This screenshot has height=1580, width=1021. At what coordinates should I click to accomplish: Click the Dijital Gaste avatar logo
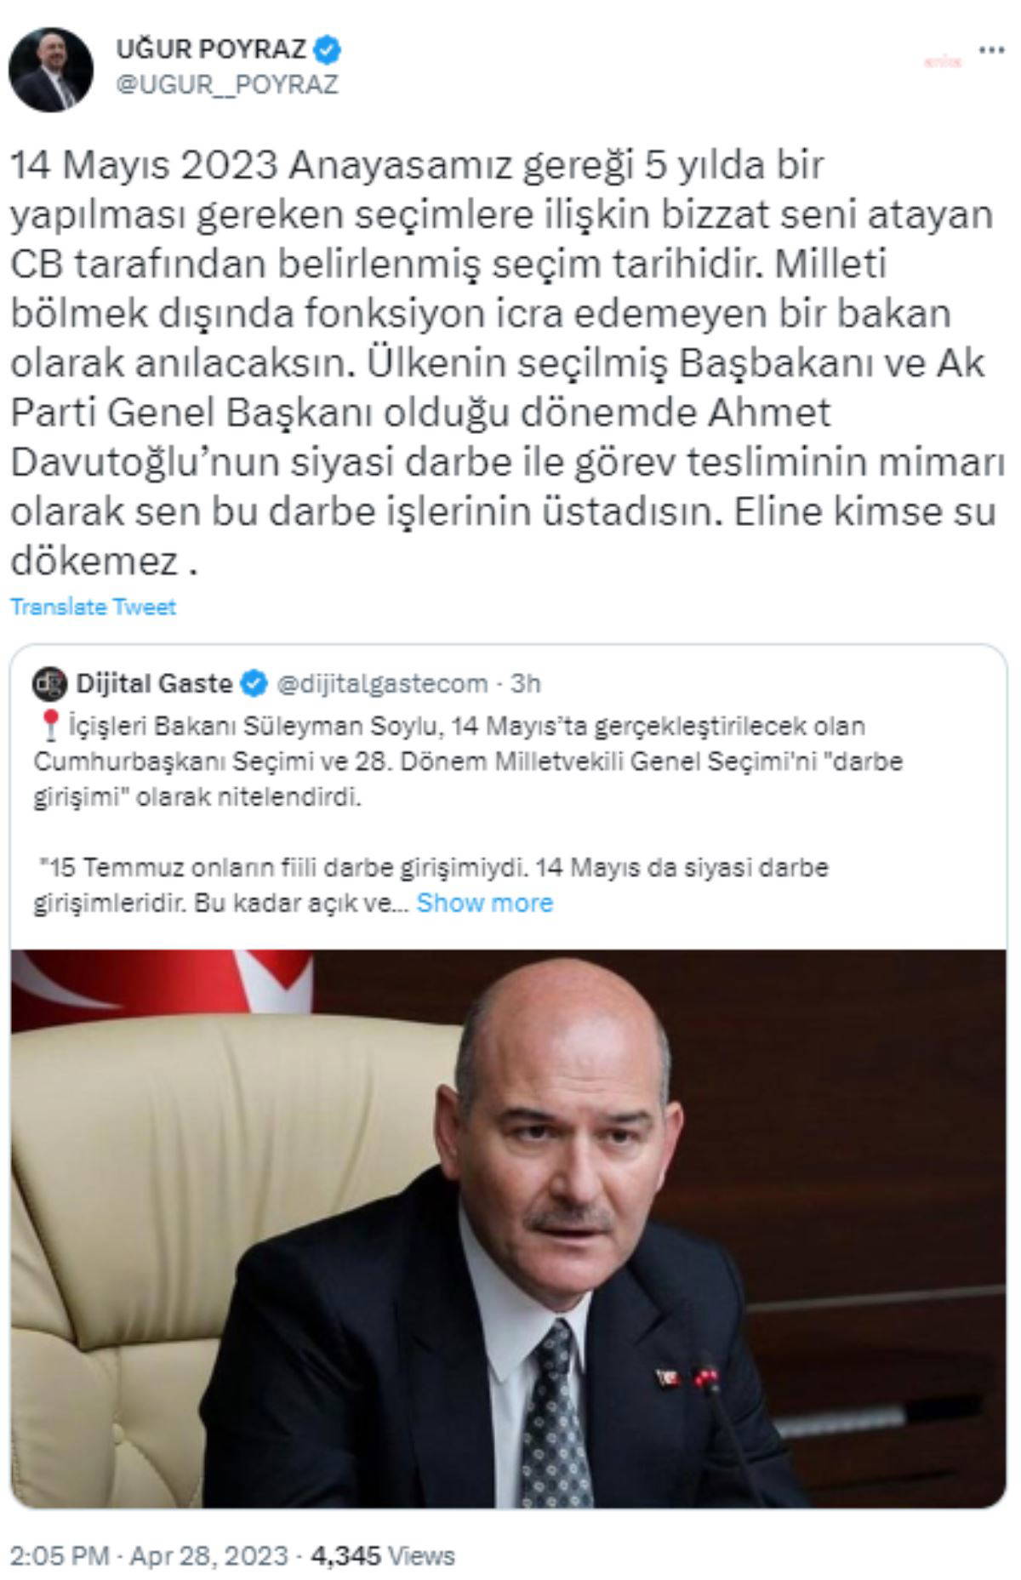[49, 683]
